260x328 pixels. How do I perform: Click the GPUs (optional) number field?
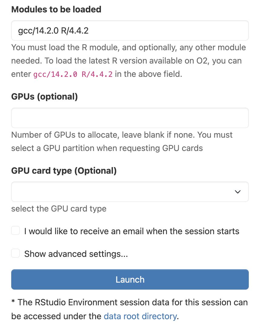pyautogui.click(x=130, y=118)
